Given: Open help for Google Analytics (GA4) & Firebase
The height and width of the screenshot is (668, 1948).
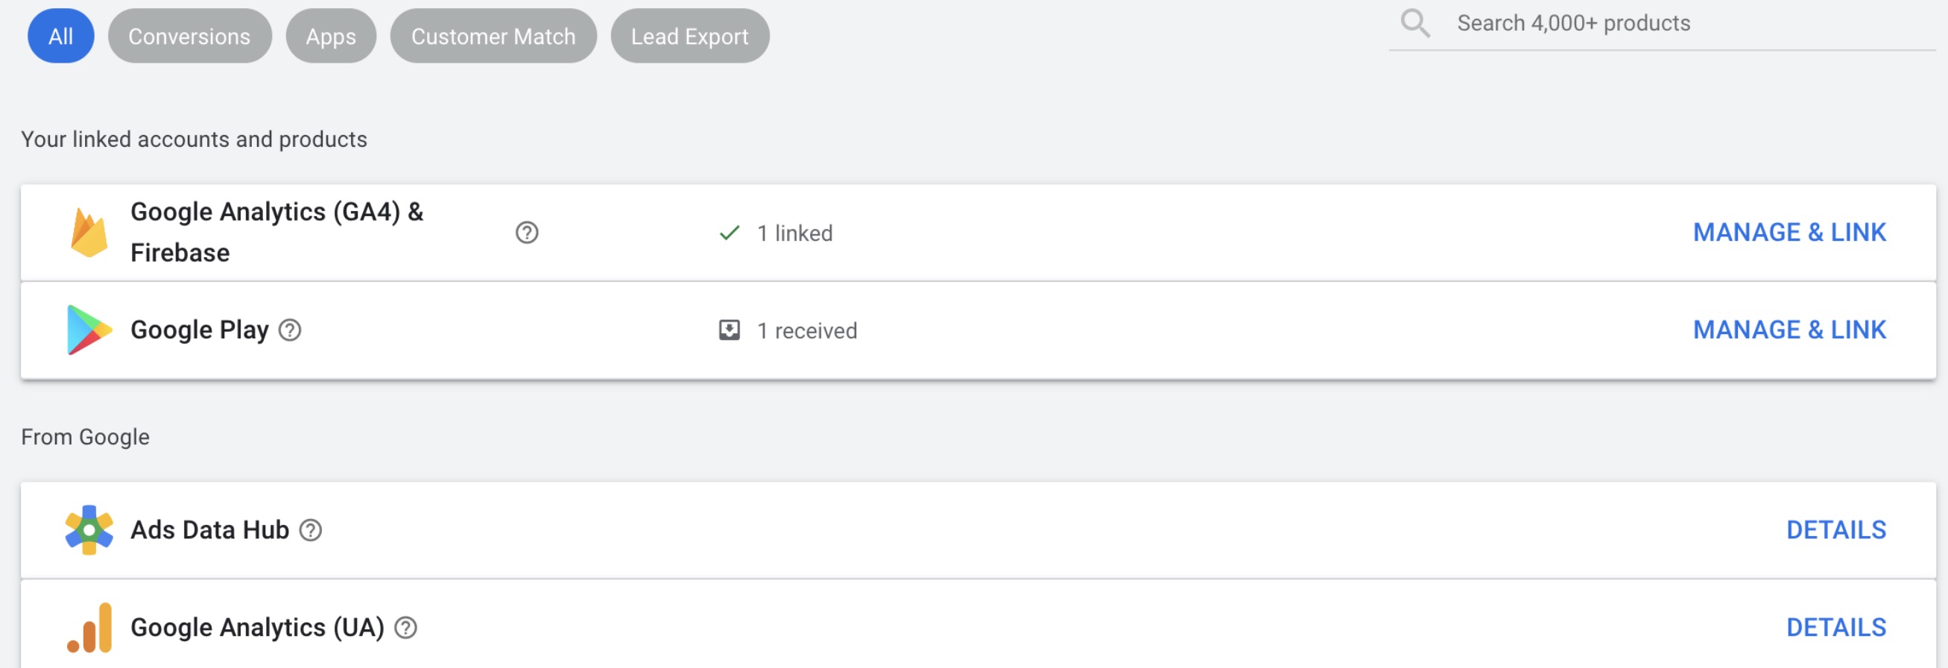Looking at the screenshot, I should tap(526, 233).
